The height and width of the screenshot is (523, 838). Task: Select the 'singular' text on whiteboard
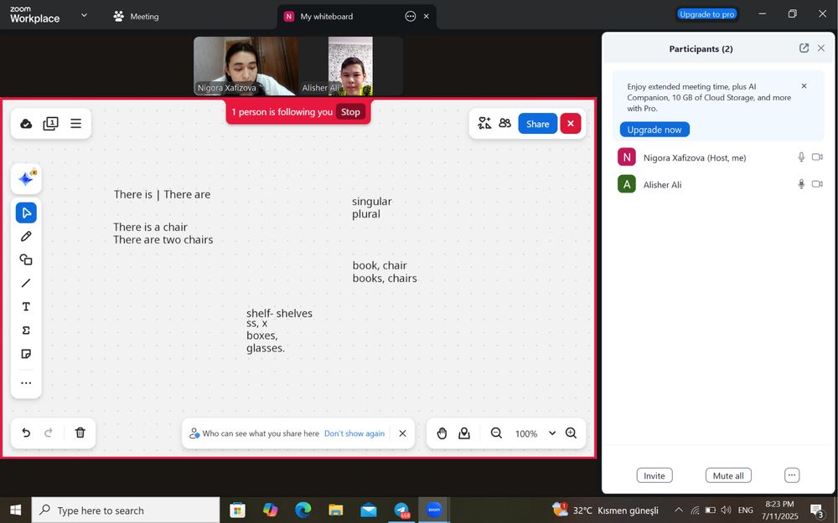pos(371,201)
